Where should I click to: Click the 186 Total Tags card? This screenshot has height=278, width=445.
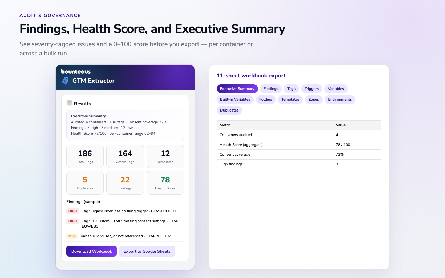(85, 156)
